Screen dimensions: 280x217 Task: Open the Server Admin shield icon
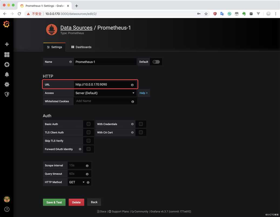(7, 94)
